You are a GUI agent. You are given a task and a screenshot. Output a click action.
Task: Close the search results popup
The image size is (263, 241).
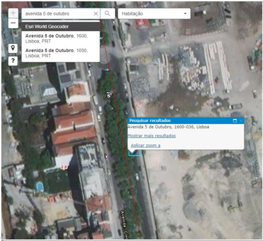[x=241, y=120]
